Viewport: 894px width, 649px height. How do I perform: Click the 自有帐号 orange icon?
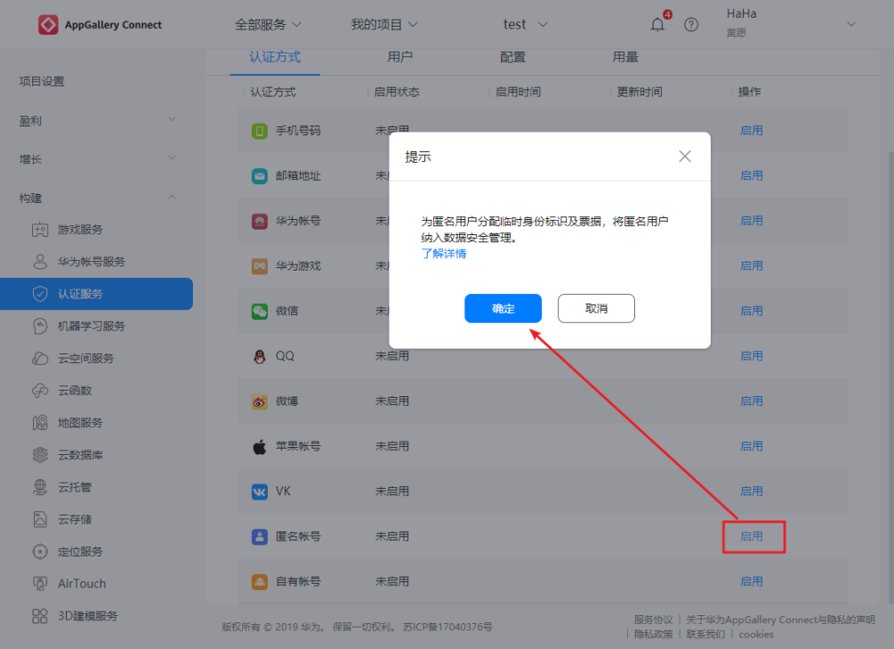point(260,581)
